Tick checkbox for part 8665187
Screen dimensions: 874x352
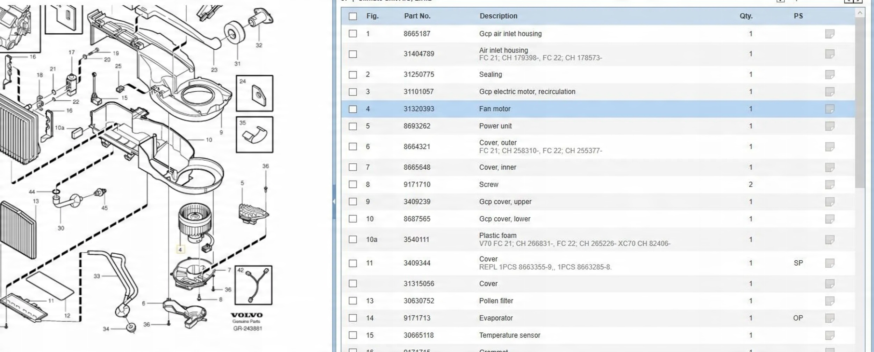point(353,34)
